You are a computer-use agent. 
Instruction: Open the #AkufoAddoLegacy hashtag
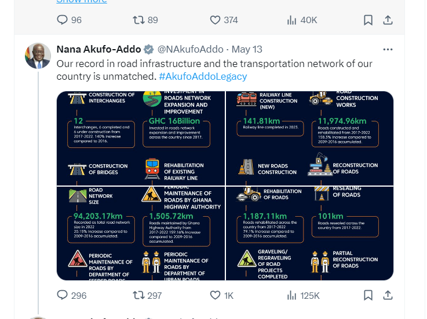pyautogui.click(x=203, y=76)
